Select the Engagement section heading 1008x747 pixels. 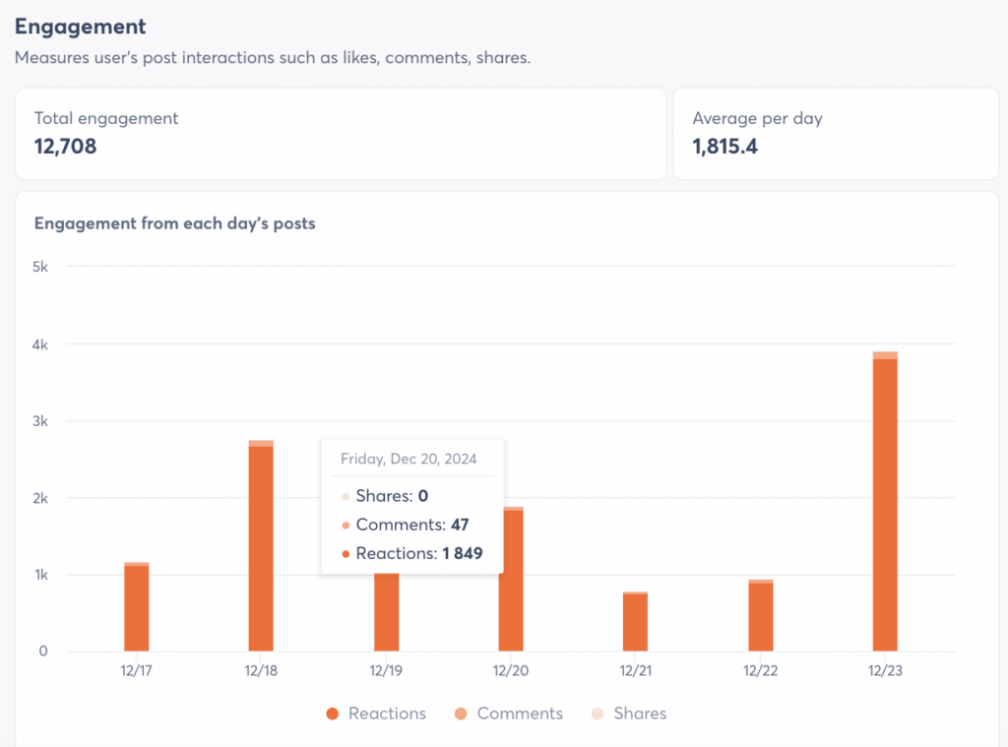click(x=80, y=27)
